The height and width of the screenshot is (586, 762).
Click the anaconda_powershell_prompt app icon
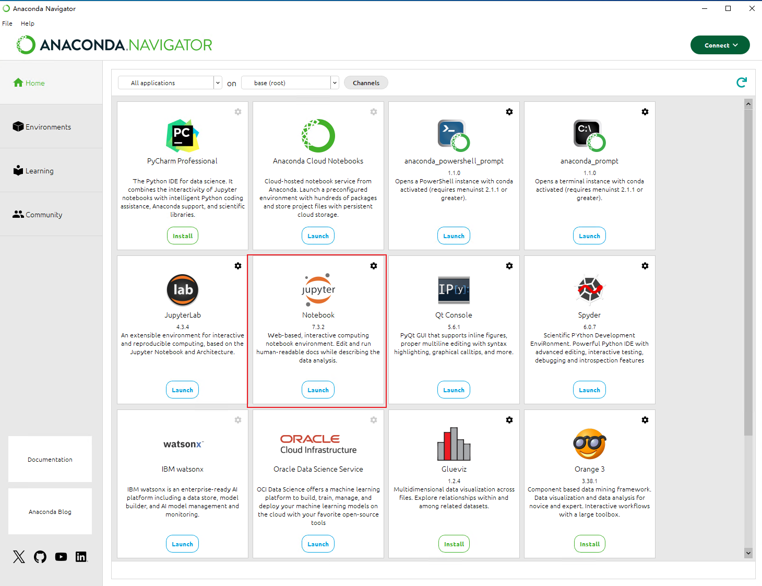(454, 135)
